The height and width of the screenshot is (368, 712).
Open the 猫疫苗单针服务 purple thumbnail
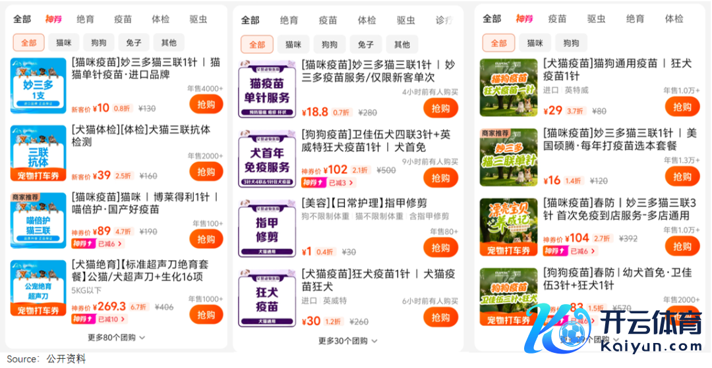pos(267,90)
